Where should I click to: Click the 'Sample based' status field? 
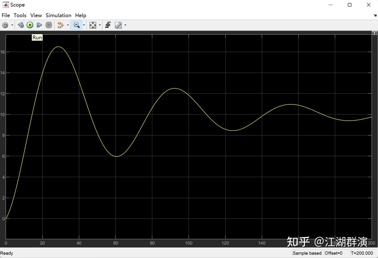307,253
